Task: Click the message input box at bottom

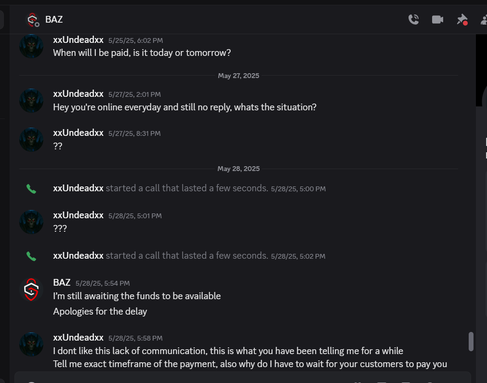Action: point(243,377)
